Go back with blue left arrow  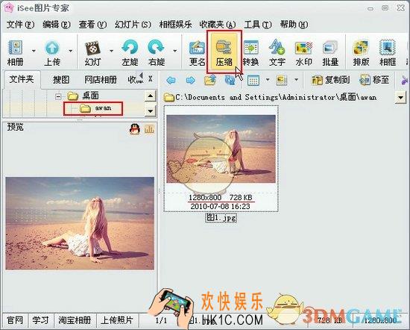point(171,80)
